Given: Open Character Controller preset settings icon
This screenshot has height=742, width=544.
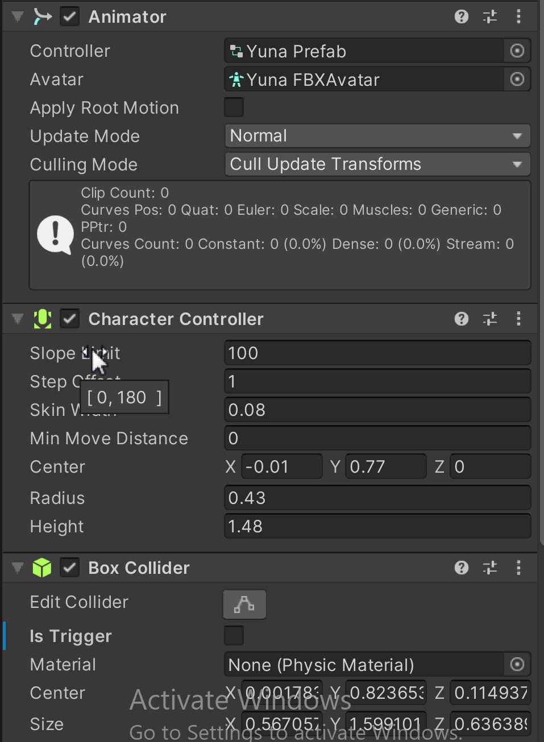Looking at the screenshot, I should pyautogui.click(x=490, y=319).
